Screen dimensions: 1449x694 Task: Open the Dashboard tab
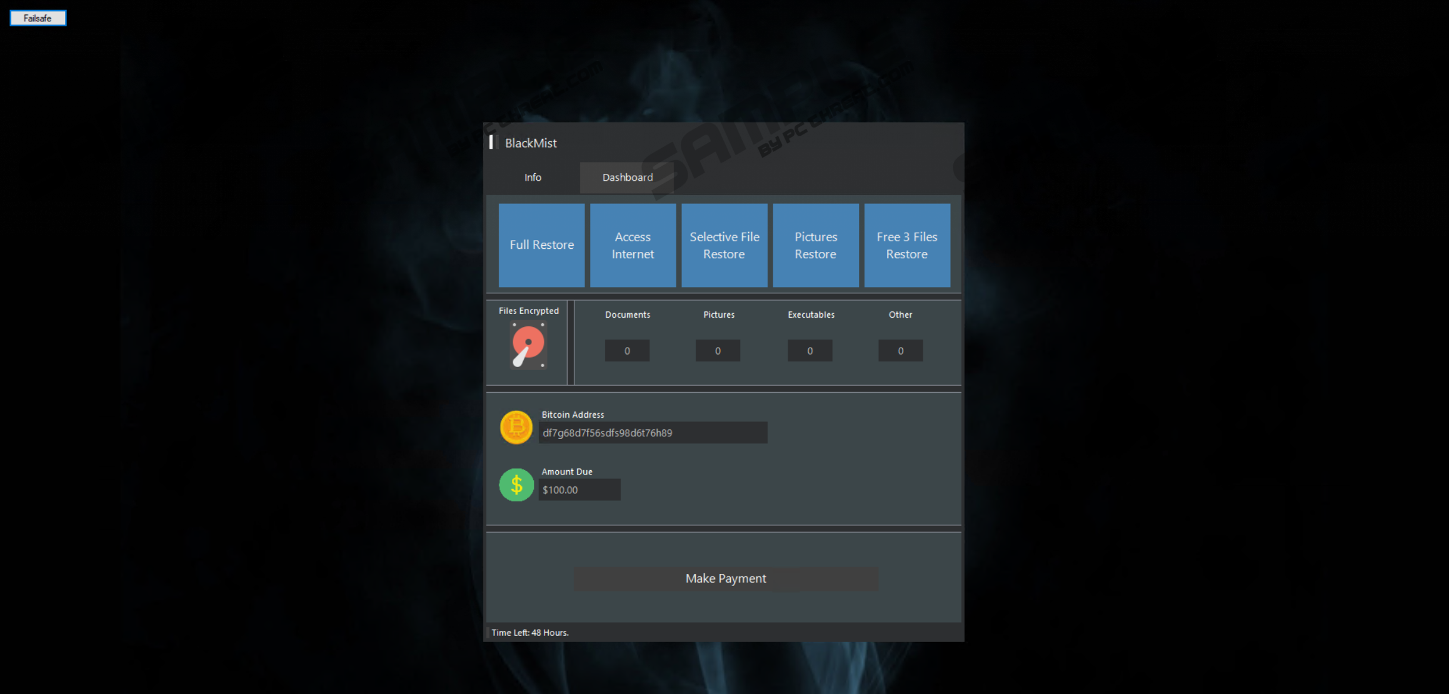(627, 178)
